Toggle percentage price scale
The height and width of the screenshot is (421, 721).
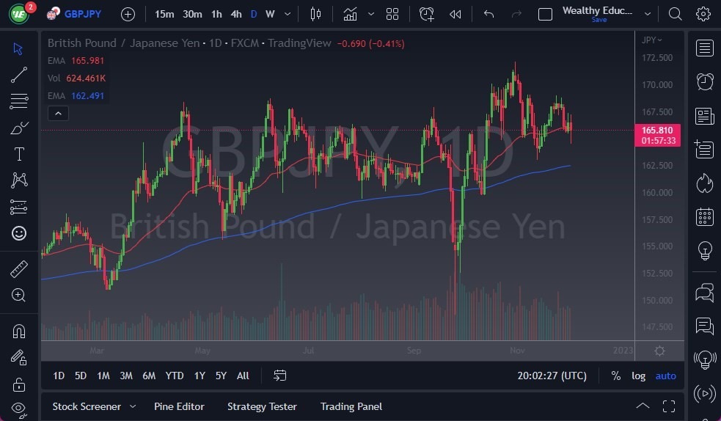(615, 376)
